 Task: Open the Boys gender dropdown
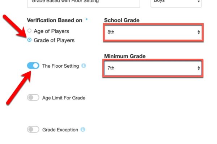tap(176, 3)
